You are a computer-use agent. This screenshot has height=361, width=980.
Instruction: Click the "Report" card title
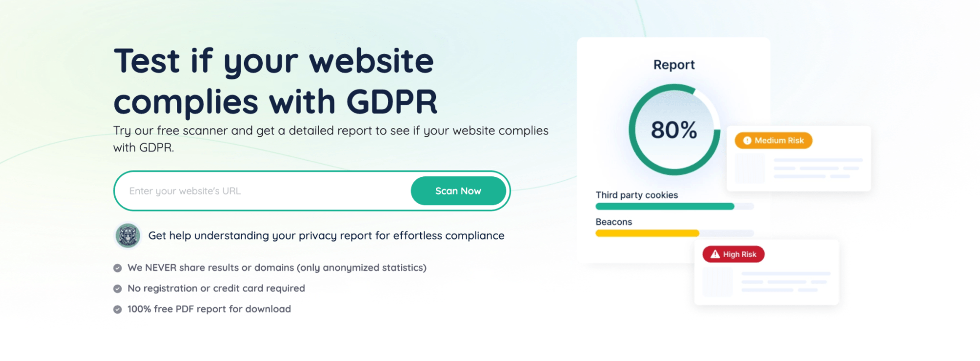[x=674, y=65]
